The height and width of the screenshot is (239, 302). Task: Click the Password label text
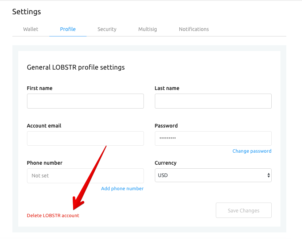coord(166,126)
